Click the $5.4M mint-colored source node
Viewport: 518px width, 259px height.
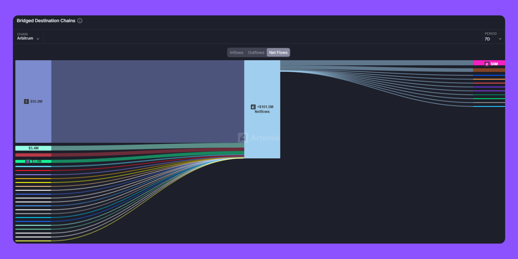[33, 148]
